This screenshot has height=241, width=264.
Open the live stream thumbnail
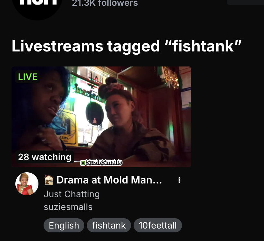pyautogui.click(x=101, y=117)
